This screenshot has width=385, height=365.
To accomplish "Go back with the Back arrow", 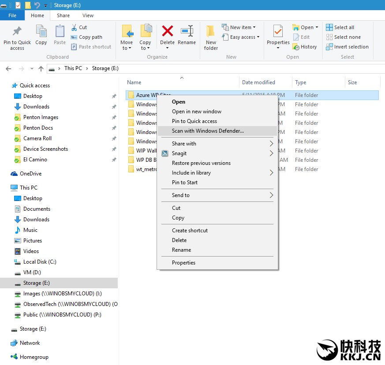I will (8, 69).
